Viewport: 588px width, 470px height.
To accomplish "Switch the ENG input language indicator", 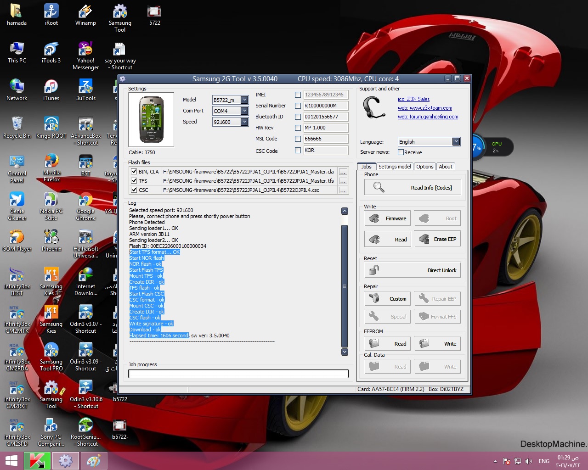I will pos(544,461).
